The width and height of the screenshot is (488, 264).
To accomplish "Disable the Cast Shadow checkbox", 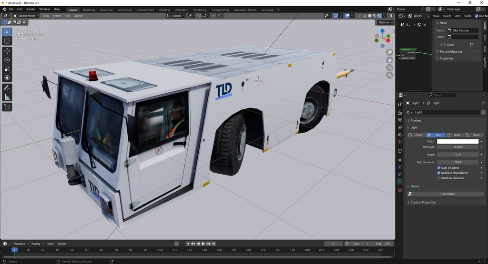I will [x=439, y=168].
